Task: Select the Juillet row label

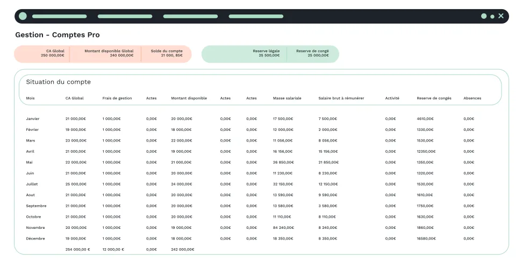Action: [x=32, y=184]
